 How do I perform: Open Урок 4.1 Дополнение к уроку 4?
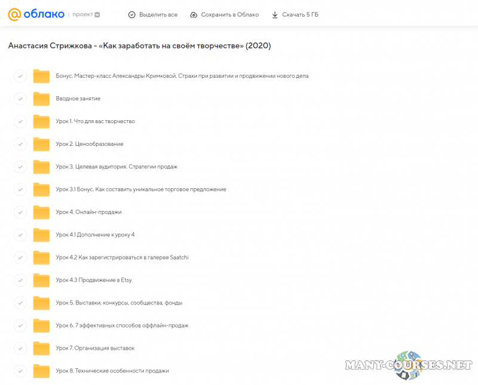point(95,235)
